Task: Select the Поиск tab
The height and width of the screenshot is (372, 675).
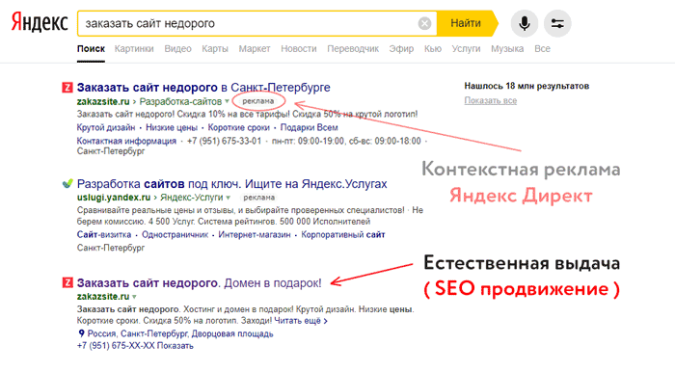Action: pyautogui.click(x=91, y=48)
